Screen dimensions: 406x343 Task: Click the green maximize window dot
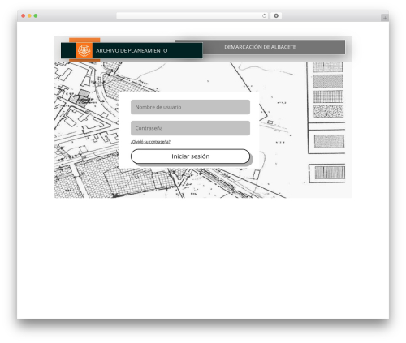[x=36, y=15]
